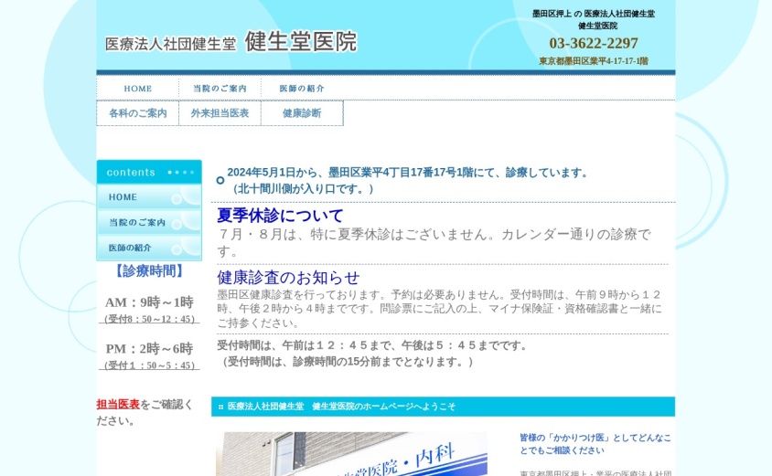Click 医師の紹介 in the contents sidebar

click(149, 248)
